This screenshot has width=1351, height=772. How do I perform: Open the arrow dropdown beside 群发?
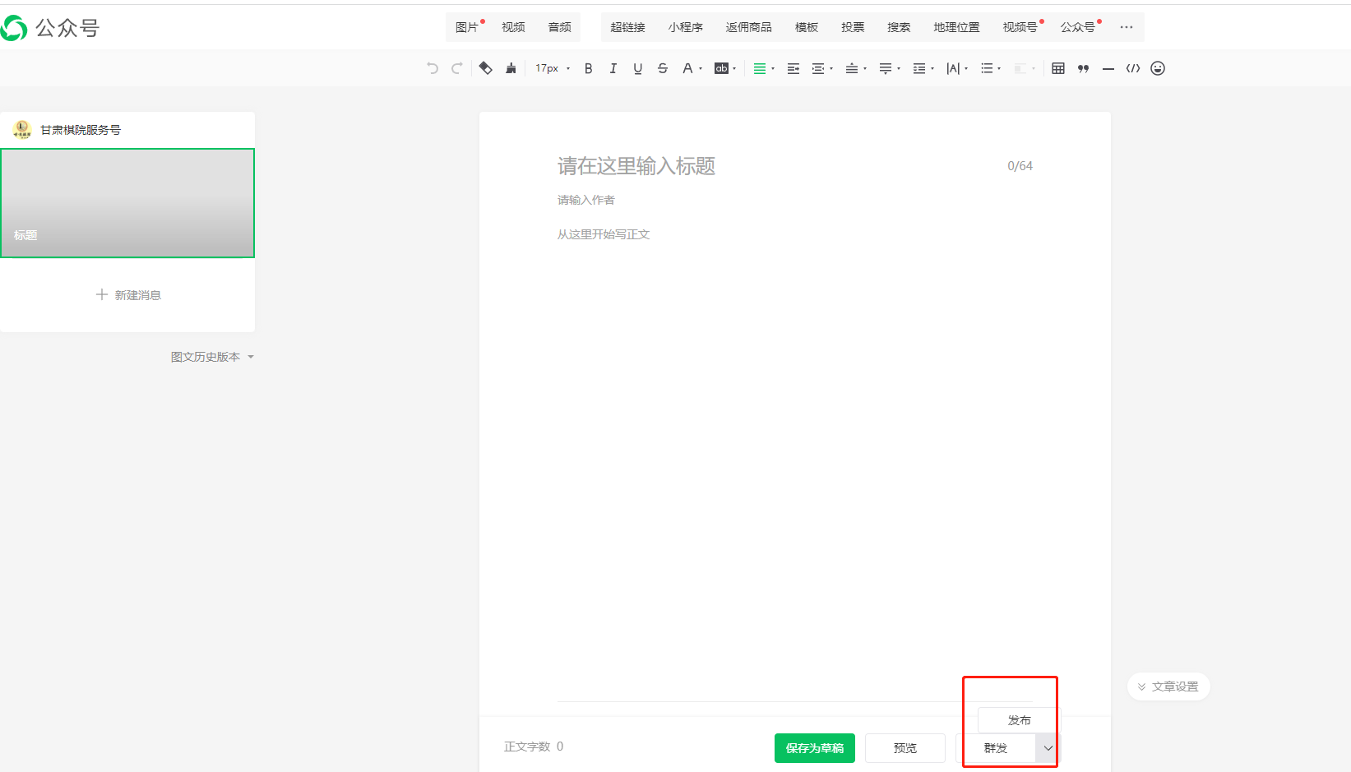1048,748
